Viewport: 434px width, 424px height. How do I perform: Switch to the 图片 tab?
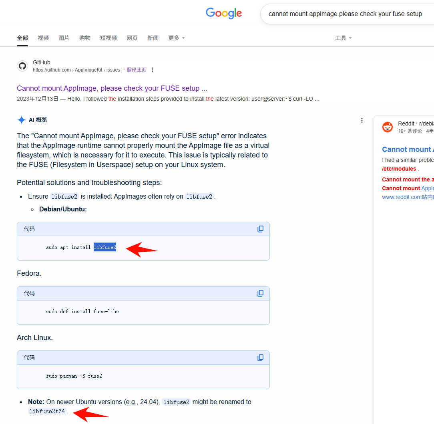(64, 38)
